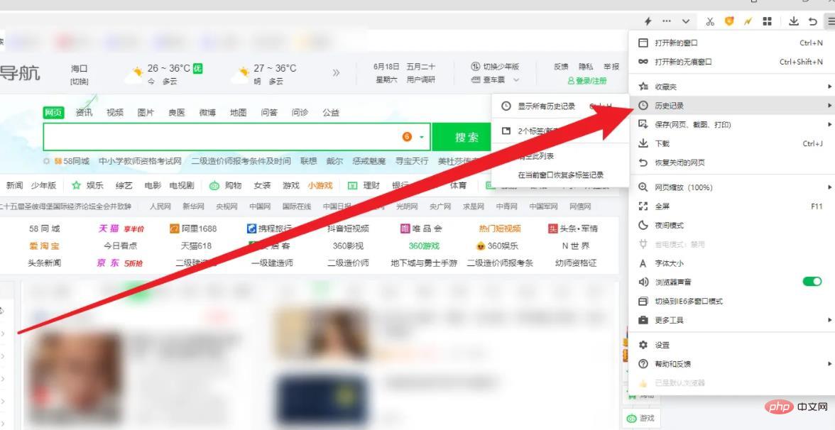835x430 pixels.
Task: Click the undo restore-tab toolbar icon
Action: pyautogui.click(x=812, y=21)
